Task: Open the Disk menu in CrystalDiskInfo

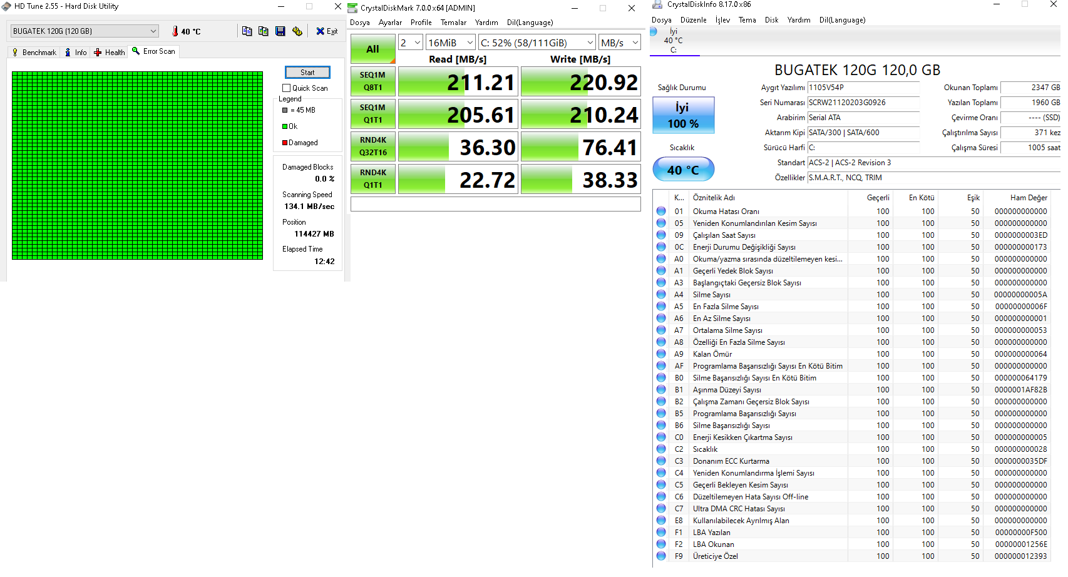Action: pos(772,20)
